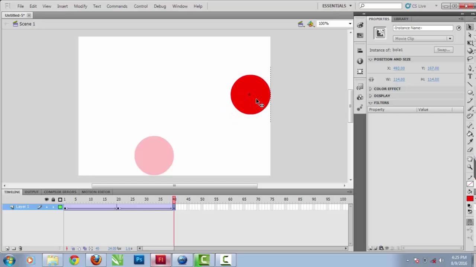Select the Free Transform tool
This screenshot has width=476, height=267.
470,43
